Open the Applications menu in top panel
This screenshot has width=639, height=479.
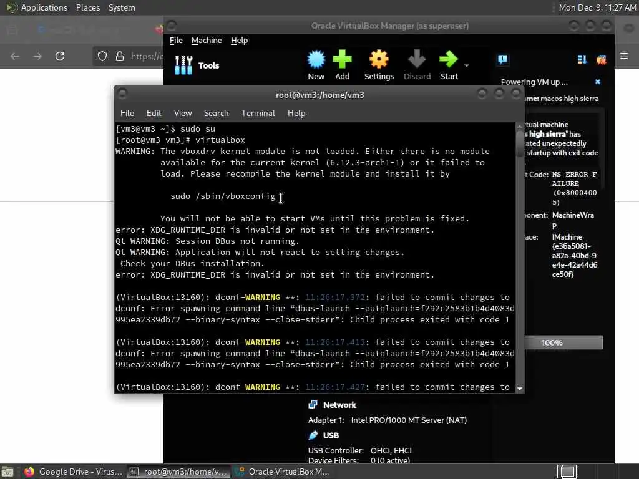(x=44, y=7)
